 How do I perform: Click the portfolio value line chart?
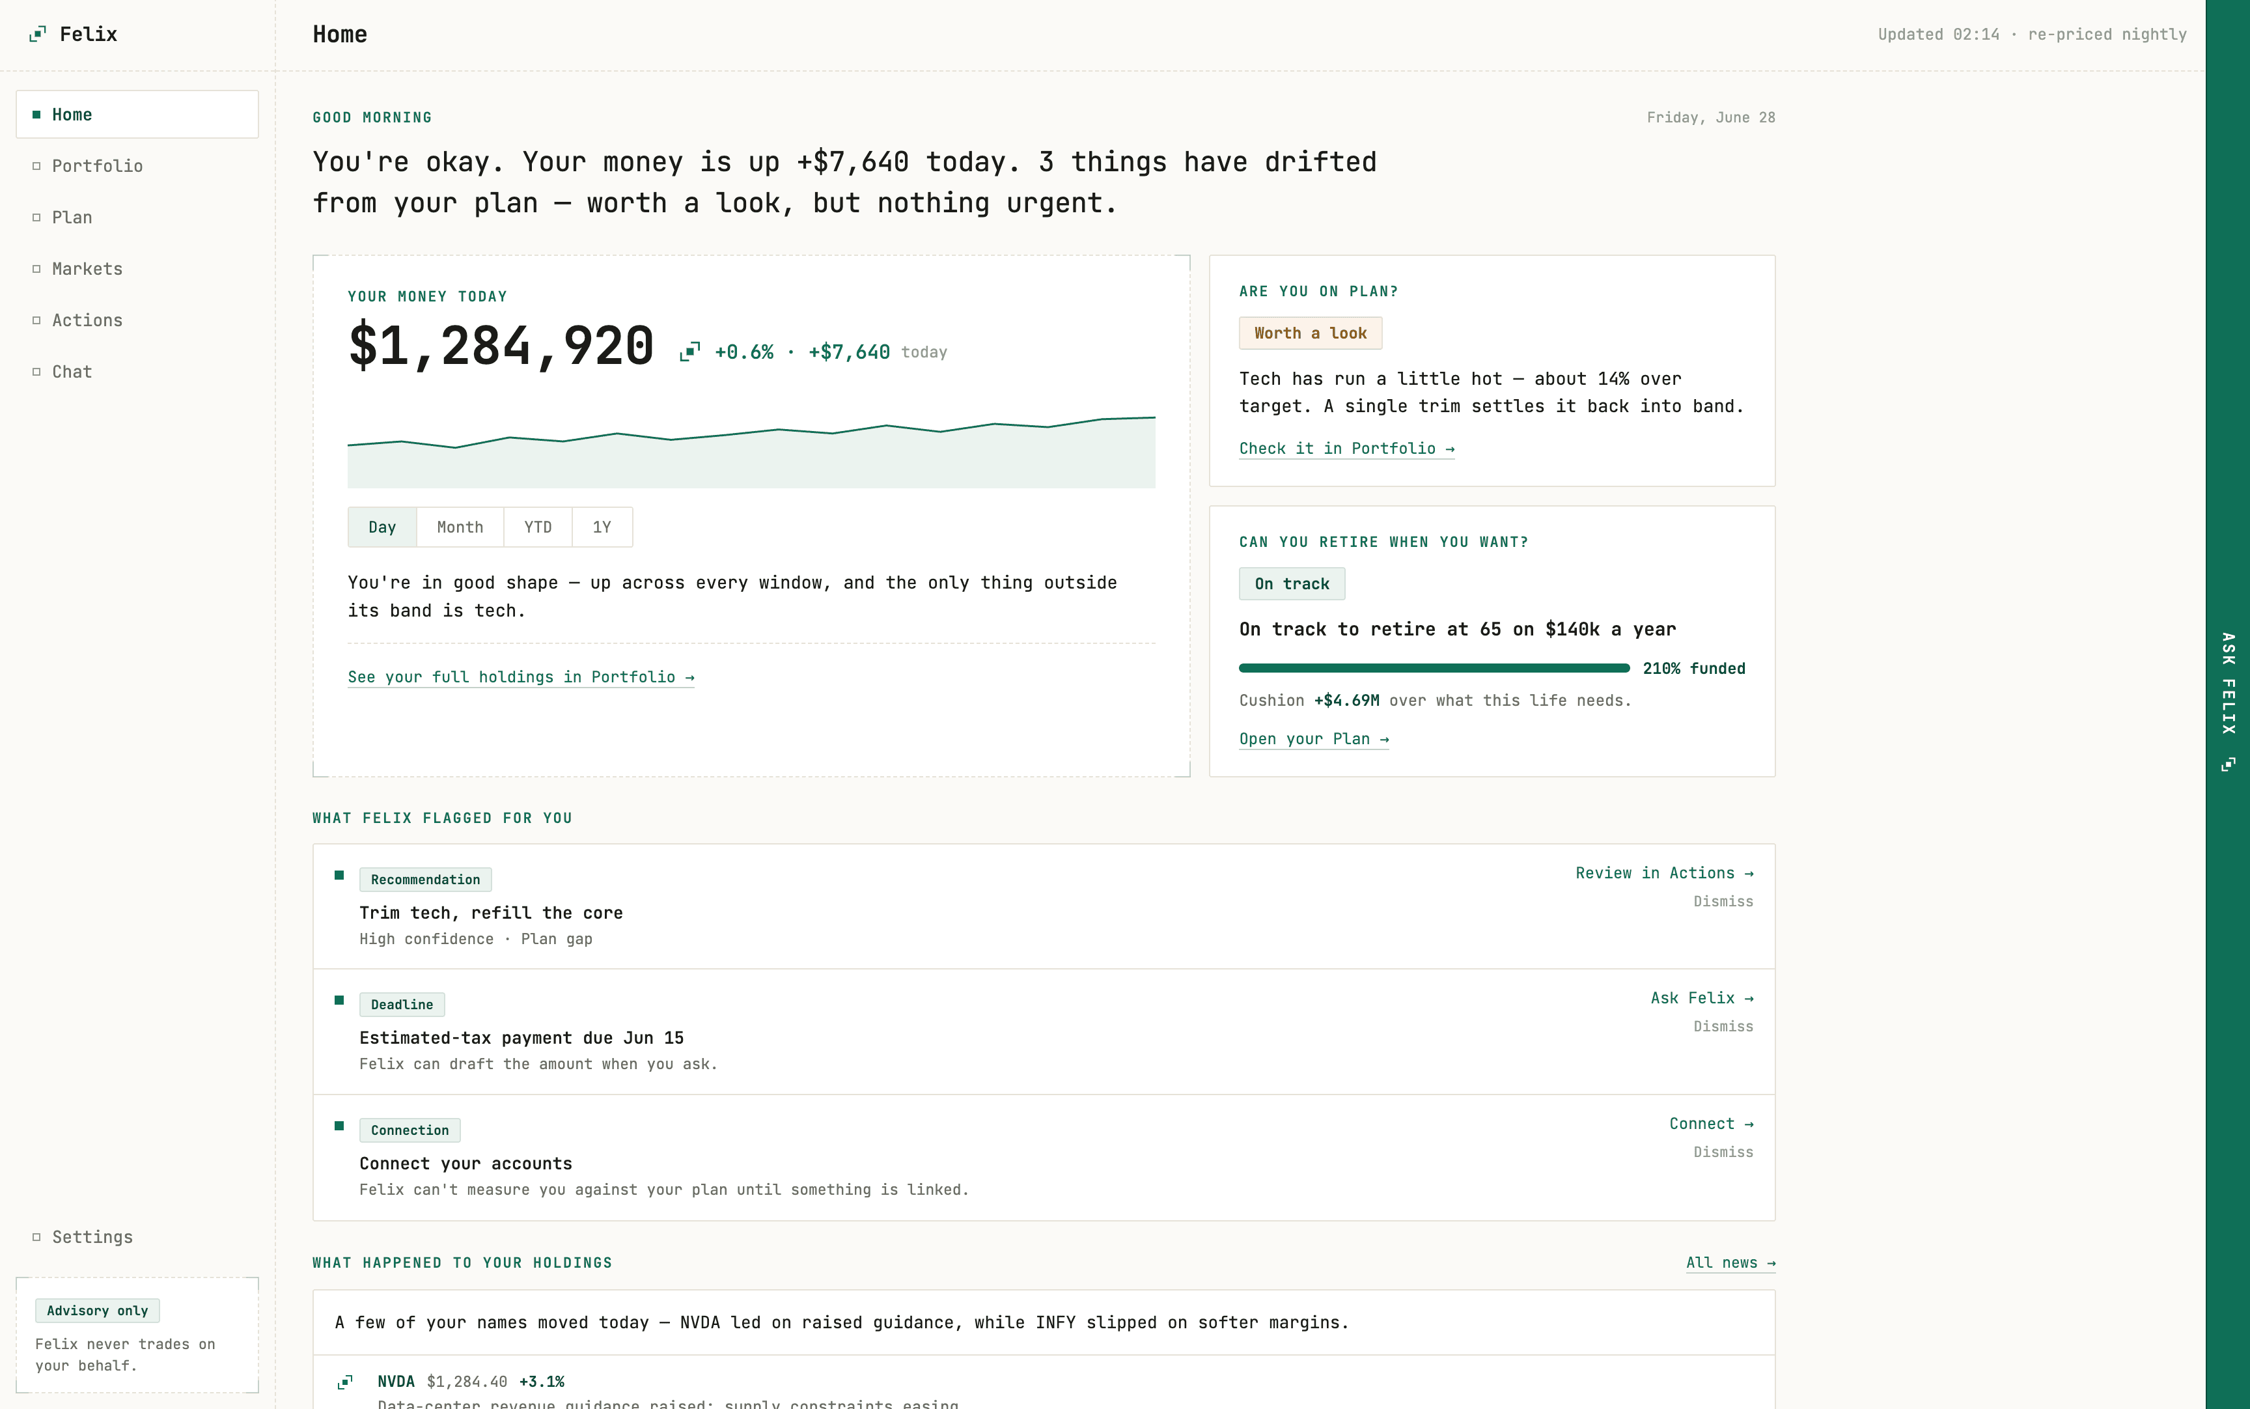click(x=751, y=451)
